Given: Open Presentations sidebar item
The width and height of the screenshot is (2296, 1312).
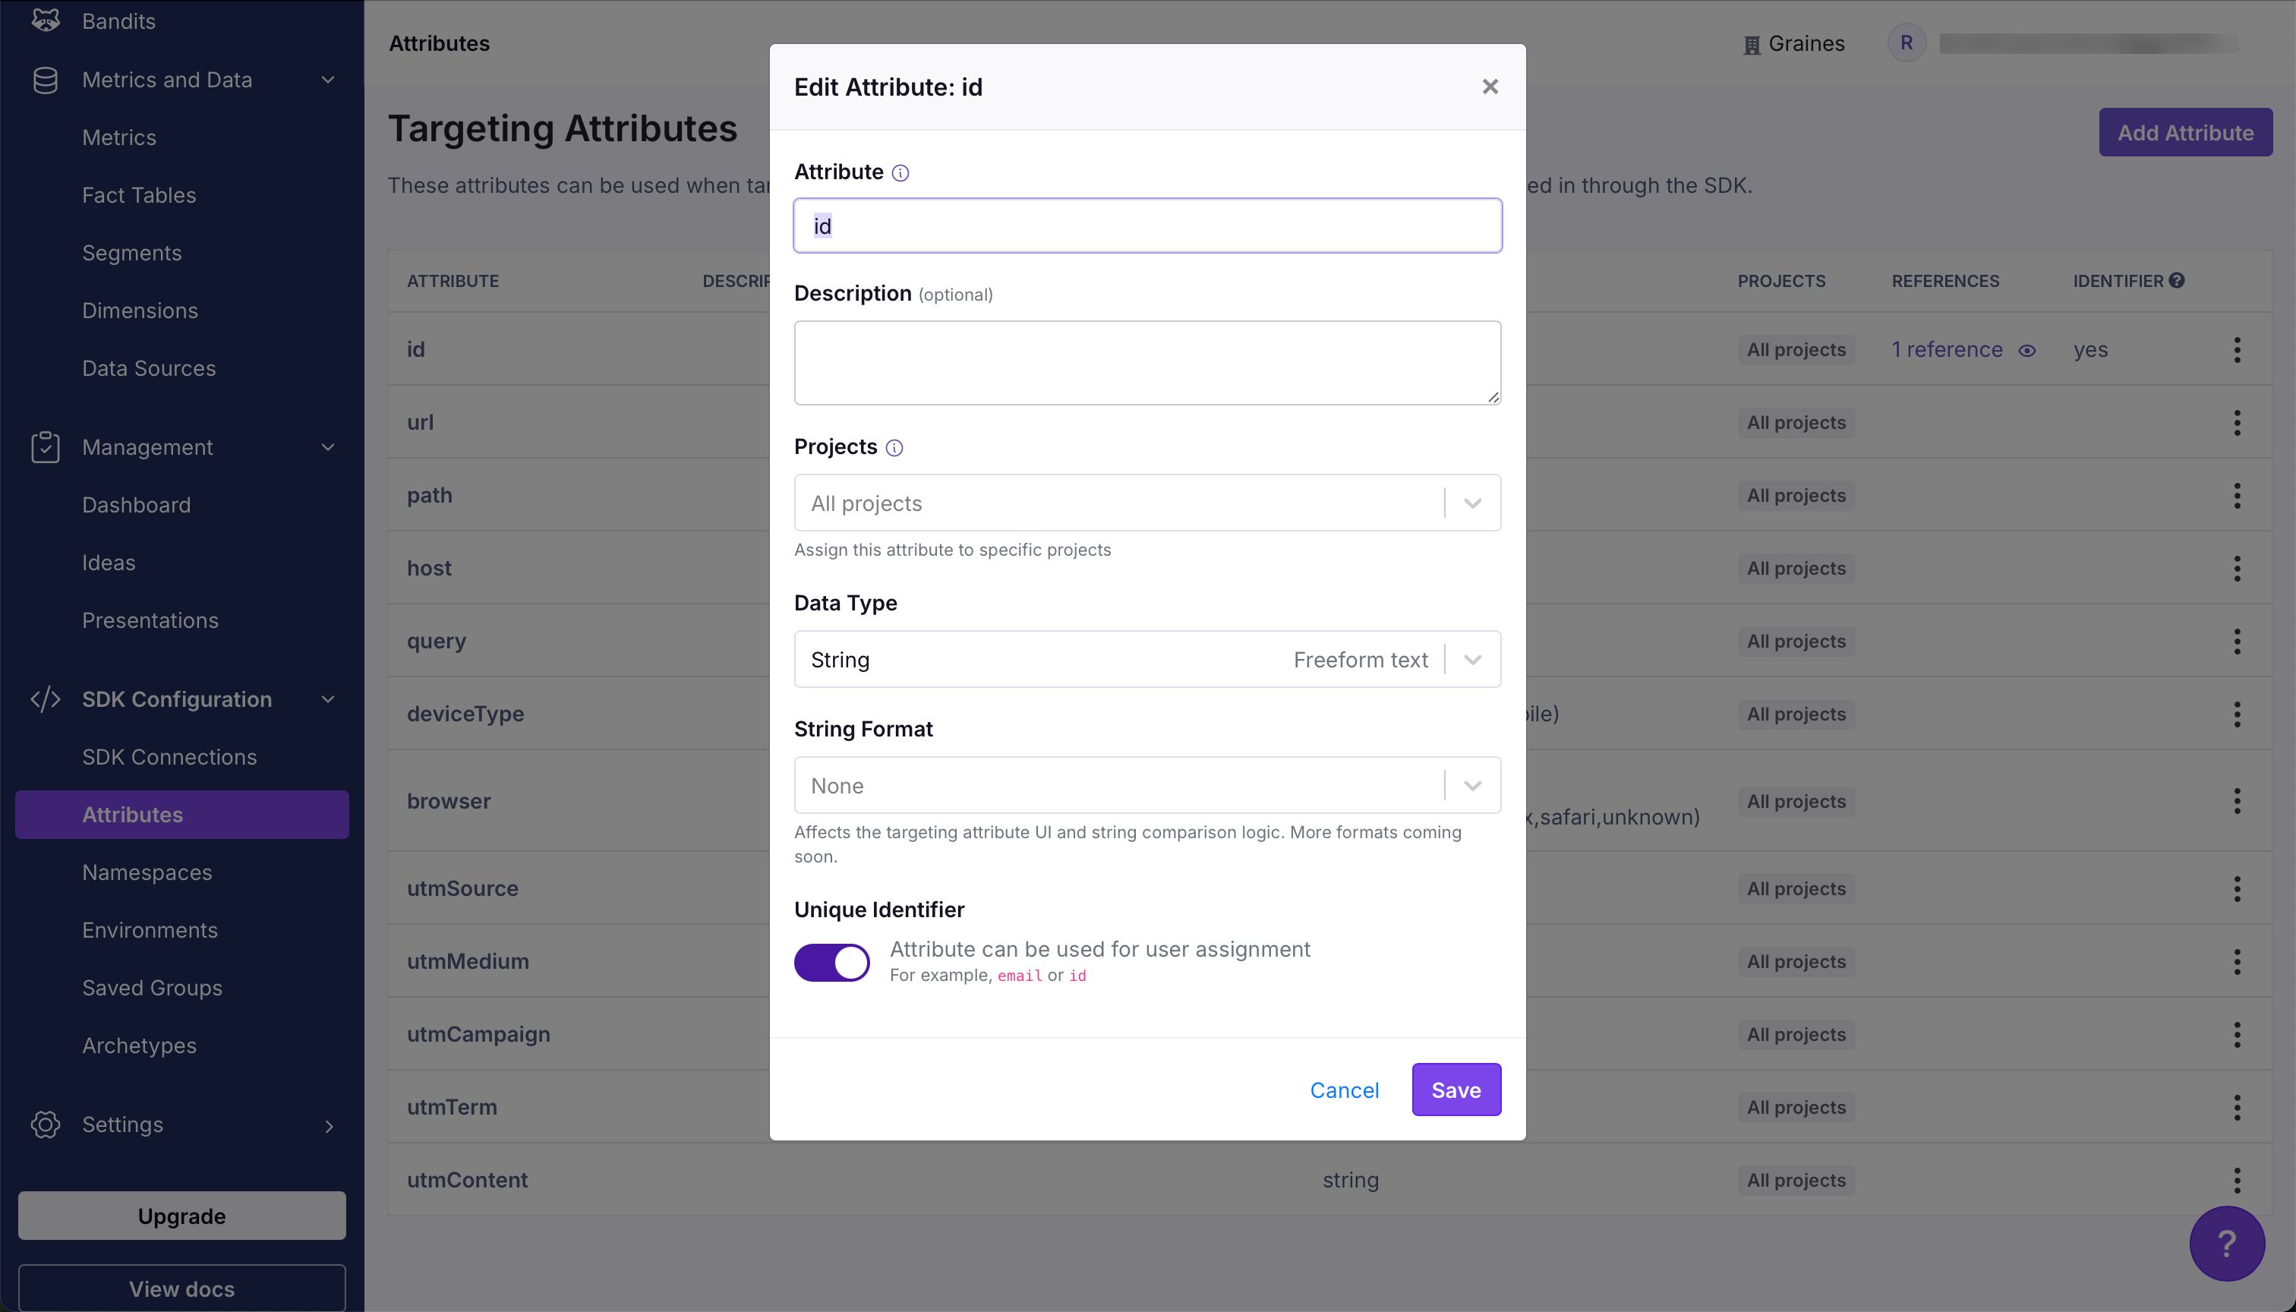Looking at the screenshot, I should 150,620.
